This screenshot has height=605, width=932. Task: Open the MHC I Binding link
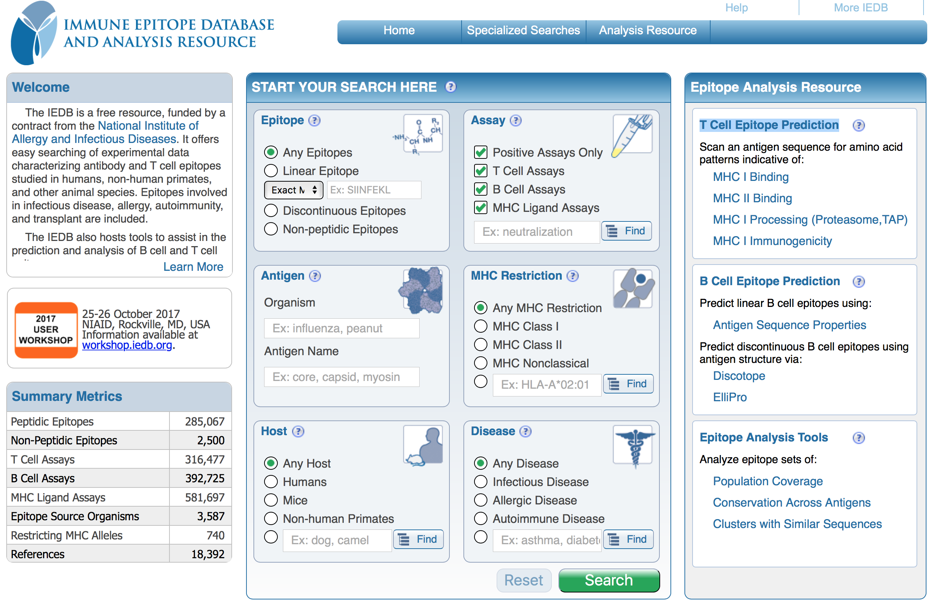tap(750, 177)
